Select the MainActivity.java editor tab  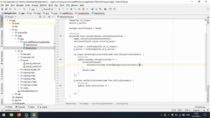(x=67, y=17)
